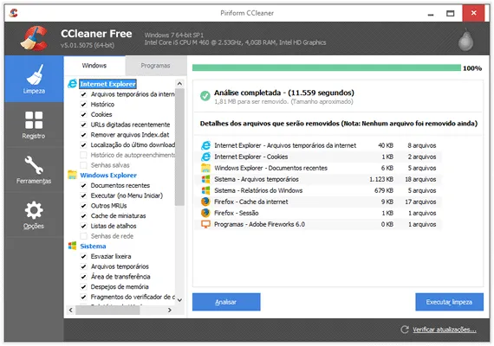Click scroll up arrow in cleaner list
The image size is (494, 346).
pyautogui.click(x=179, y=84)
